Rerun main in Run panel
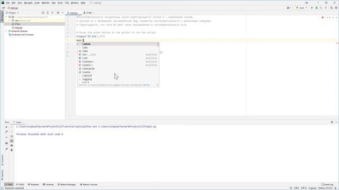 [6, 127]
